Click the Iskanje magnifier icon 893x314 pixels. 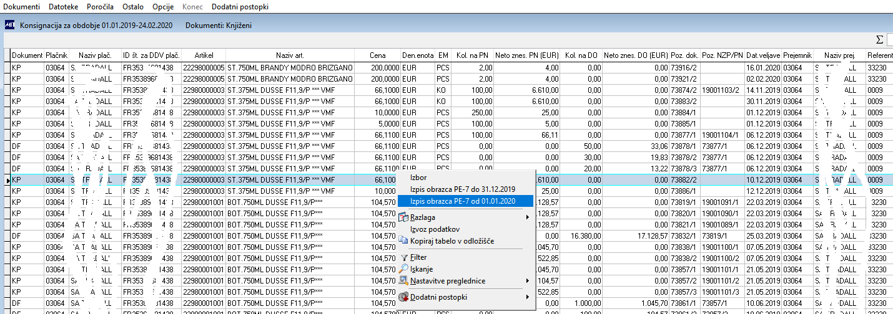tap(403, 269)
